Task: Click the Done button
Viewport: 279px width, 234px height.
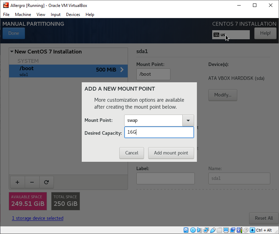Action: click(x=14, y=33)
